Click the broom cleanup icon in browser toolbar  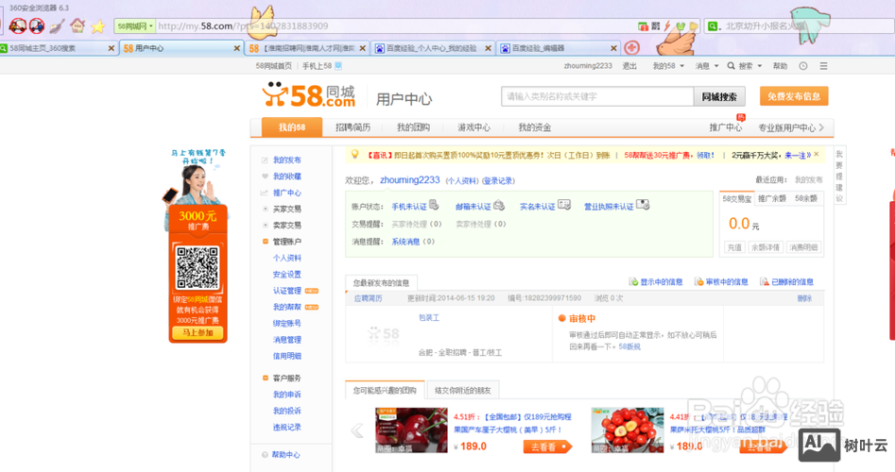click(57, 25)
